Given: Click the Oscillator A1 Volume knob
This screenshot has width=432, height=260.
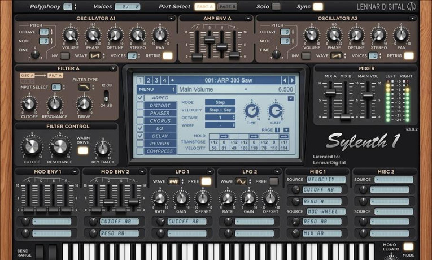Looking at the screenshot, I should pos(71,35).
